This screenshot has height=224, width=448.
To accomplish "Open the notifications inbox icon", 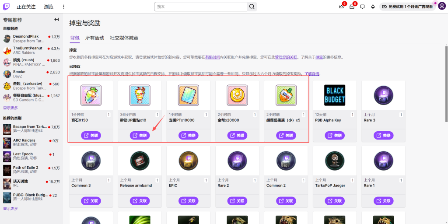I will click(x=352, y=7).
